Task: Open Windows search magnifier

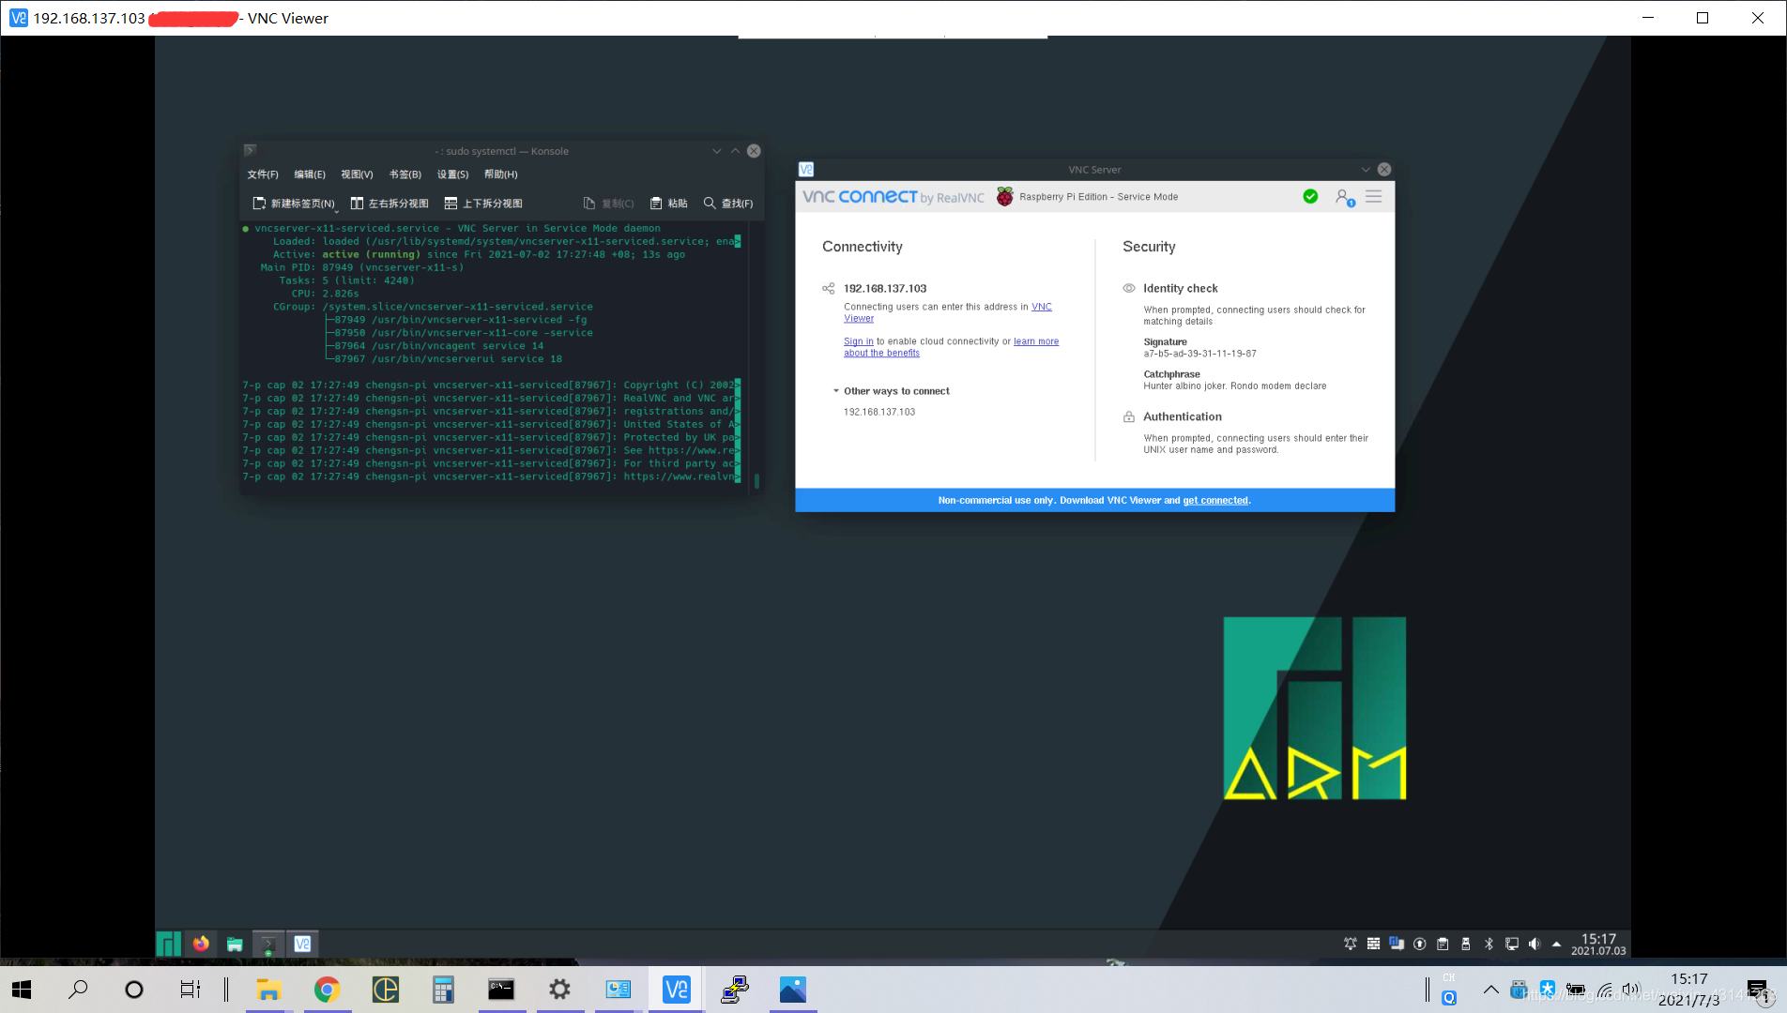Action: (79, 990)
